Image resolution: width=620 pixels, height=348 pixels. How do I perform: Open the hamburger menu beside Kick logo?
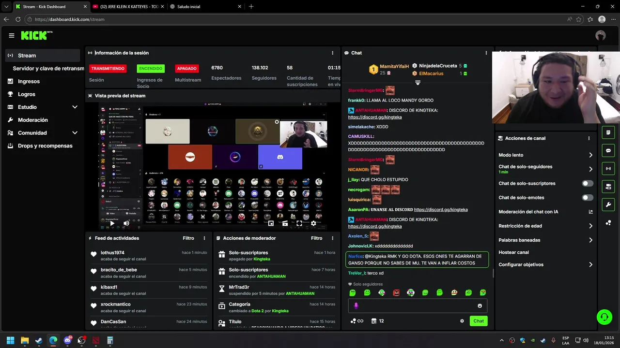click(x=12, y=35)
